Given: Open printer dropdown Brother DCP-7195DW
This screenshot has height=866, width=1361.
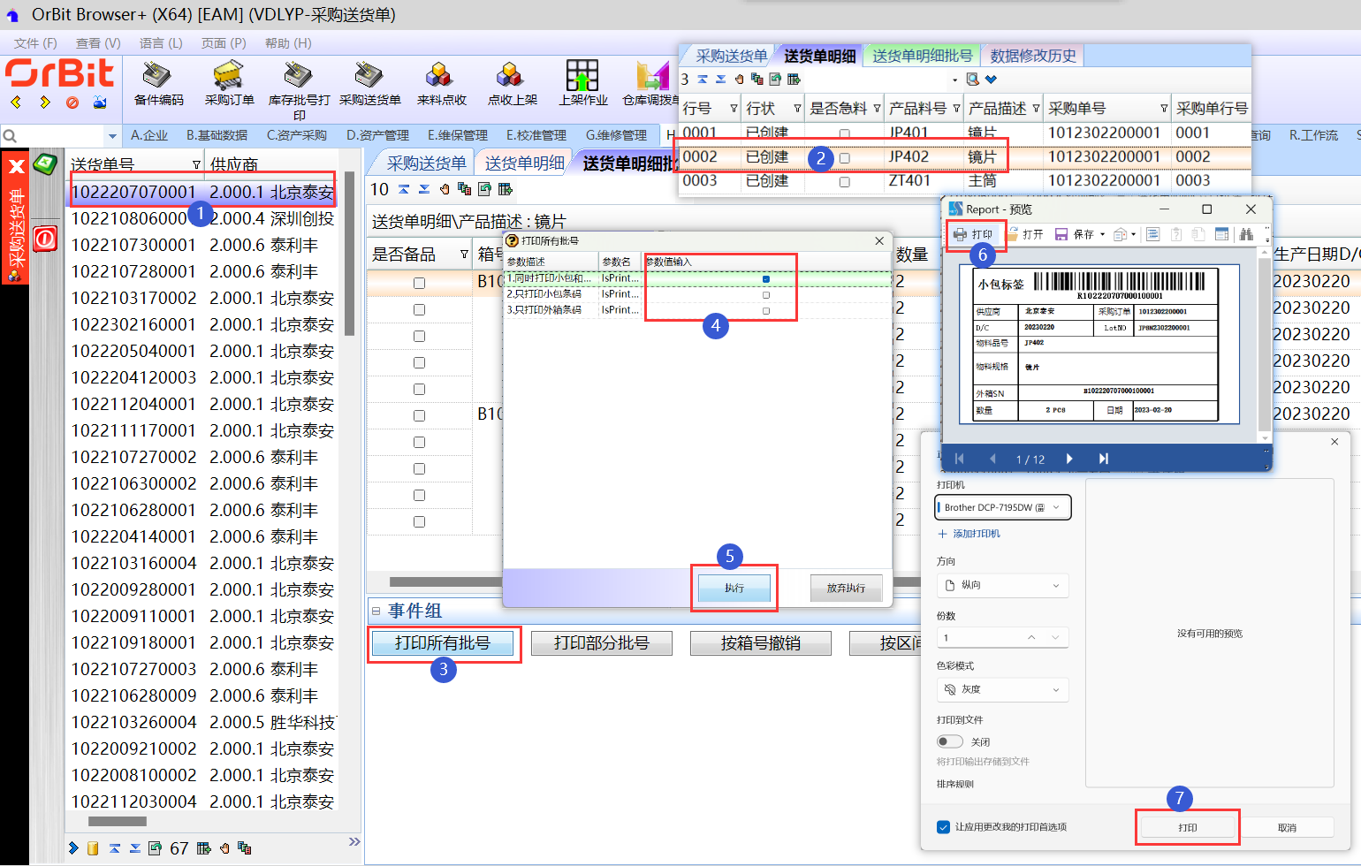Looking at the screenshot, I should pyautogui.click(x=1003, y=507).
